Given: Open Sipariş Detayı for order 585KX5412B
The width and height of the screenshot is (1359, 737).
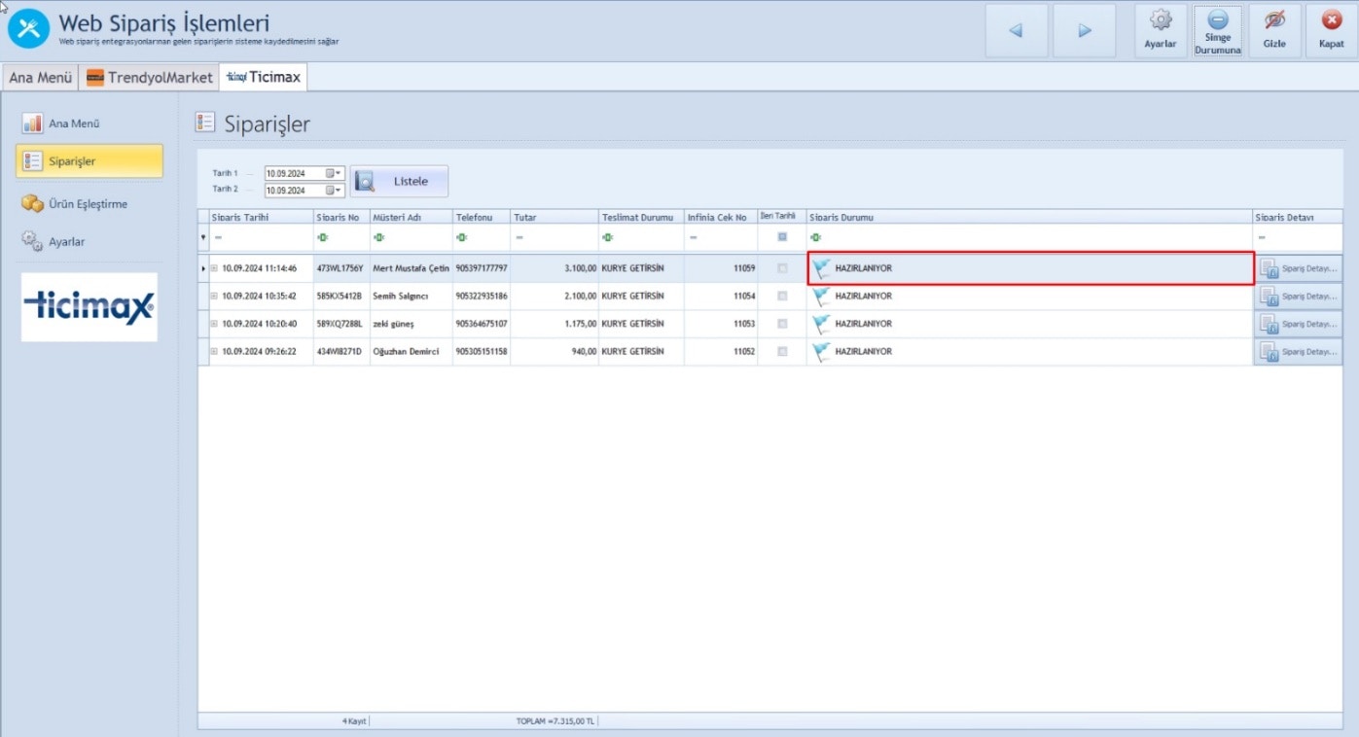Looking at the screenshot, I should pyautogui.click(x=1299, y=296).
